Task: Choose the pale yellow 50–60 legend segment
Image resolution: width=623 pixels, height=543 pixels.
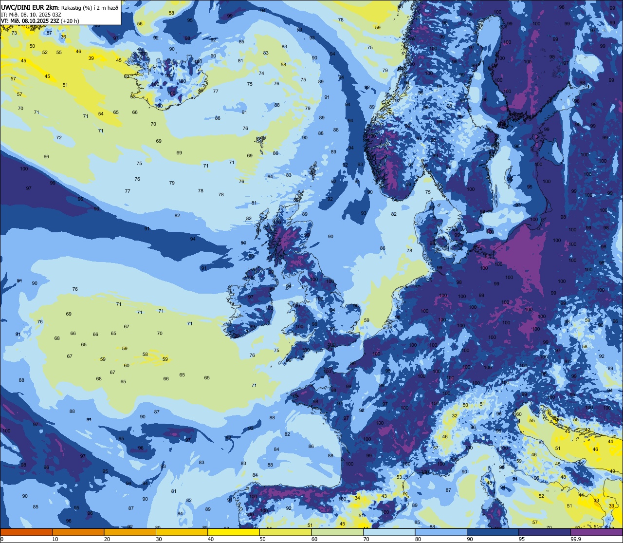Action: pyautogui.click(x=285, y=532)
